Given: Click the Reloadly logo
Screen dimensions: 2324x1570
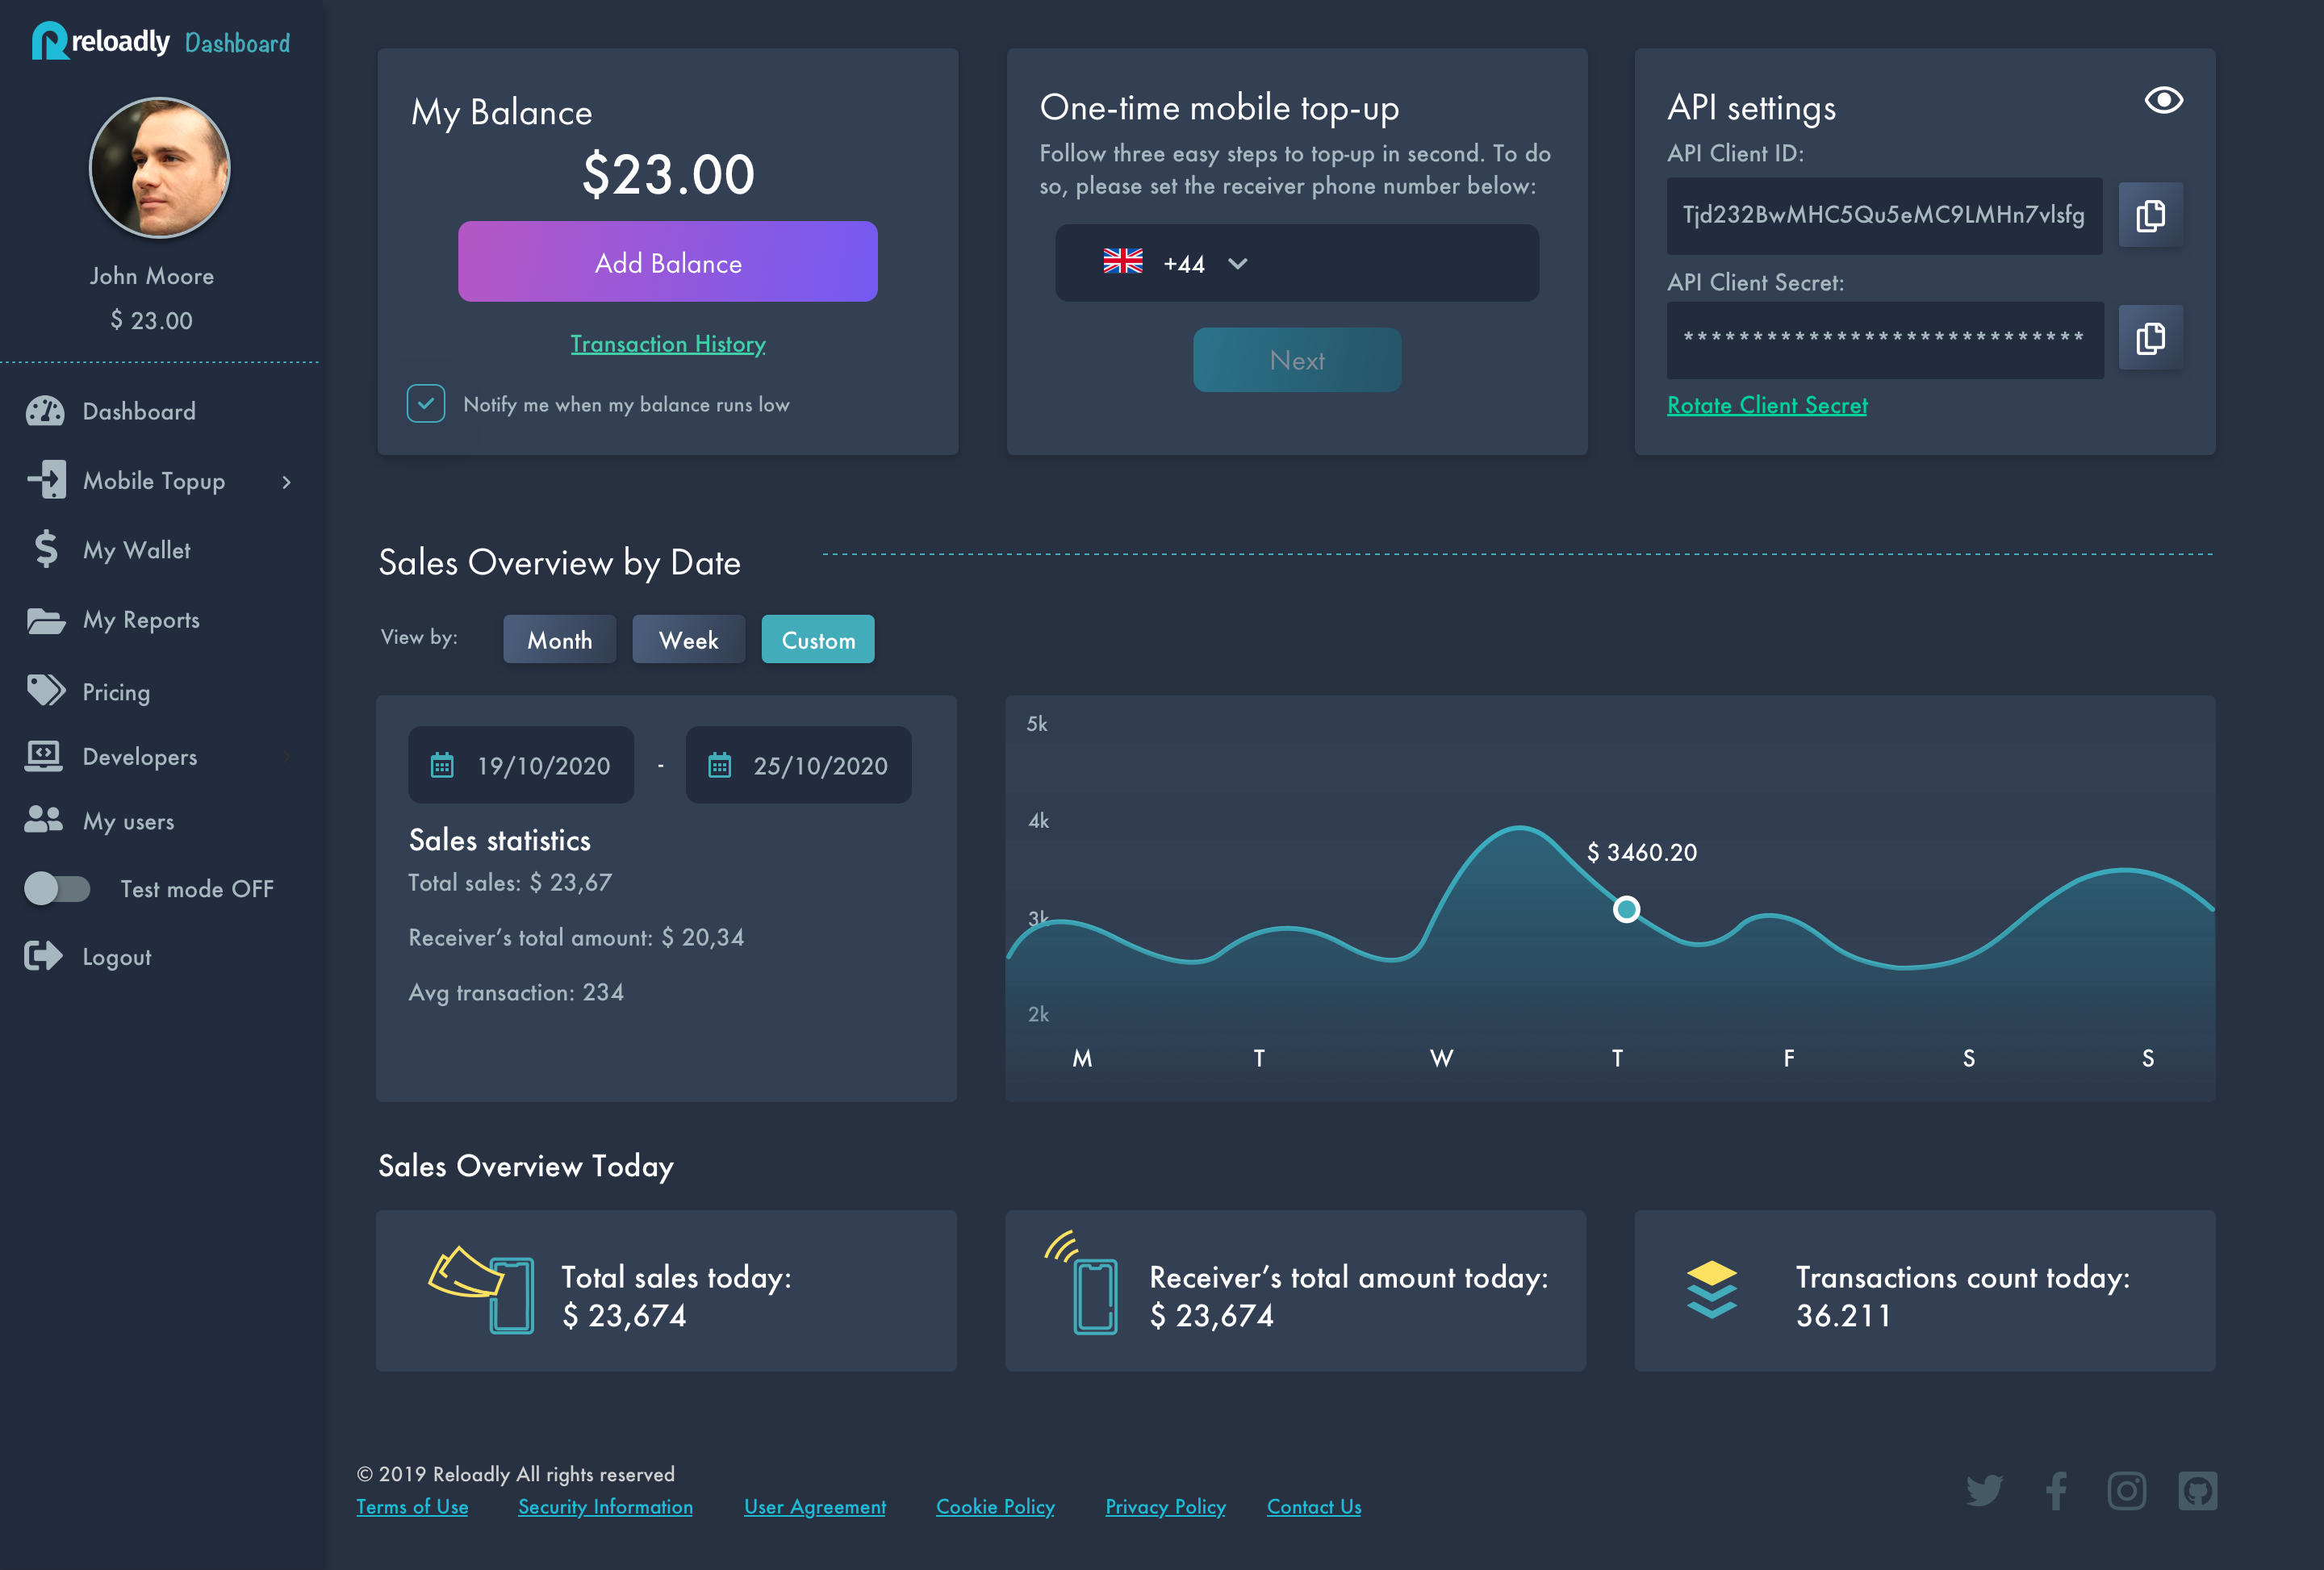Looking at the screenshot, I should click(x=99, y=41).
